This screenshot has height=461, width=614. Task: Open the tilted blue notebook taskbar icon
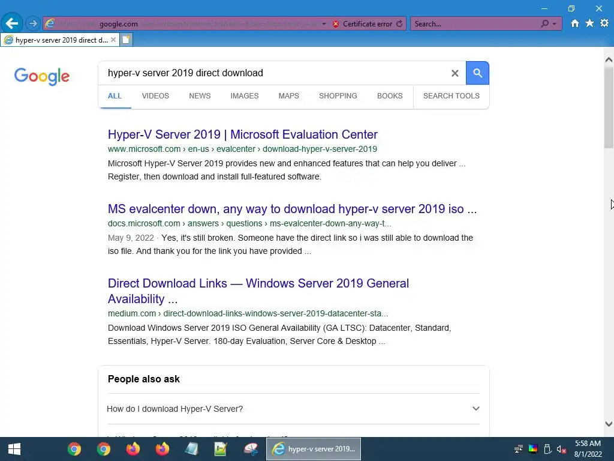point(191,449)
